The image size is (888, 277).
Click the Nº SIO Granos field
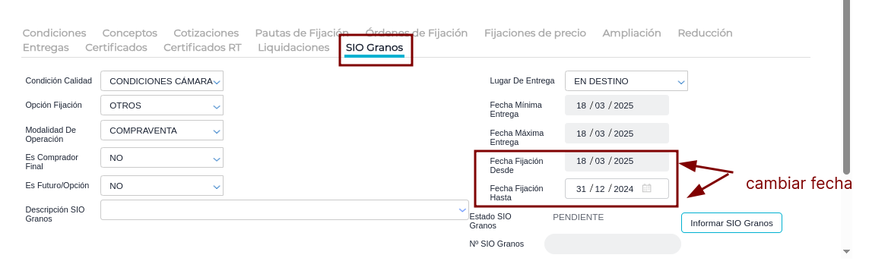pos(612,244)
